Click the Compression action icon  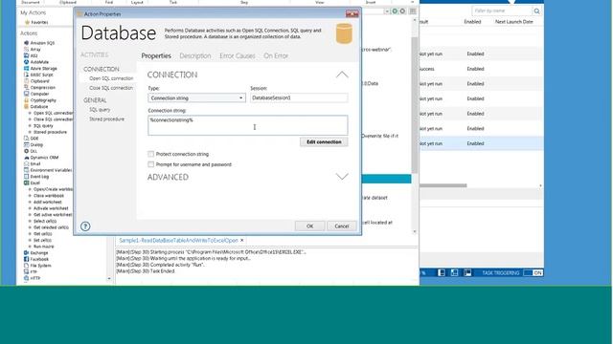click(x=26, y=87)
